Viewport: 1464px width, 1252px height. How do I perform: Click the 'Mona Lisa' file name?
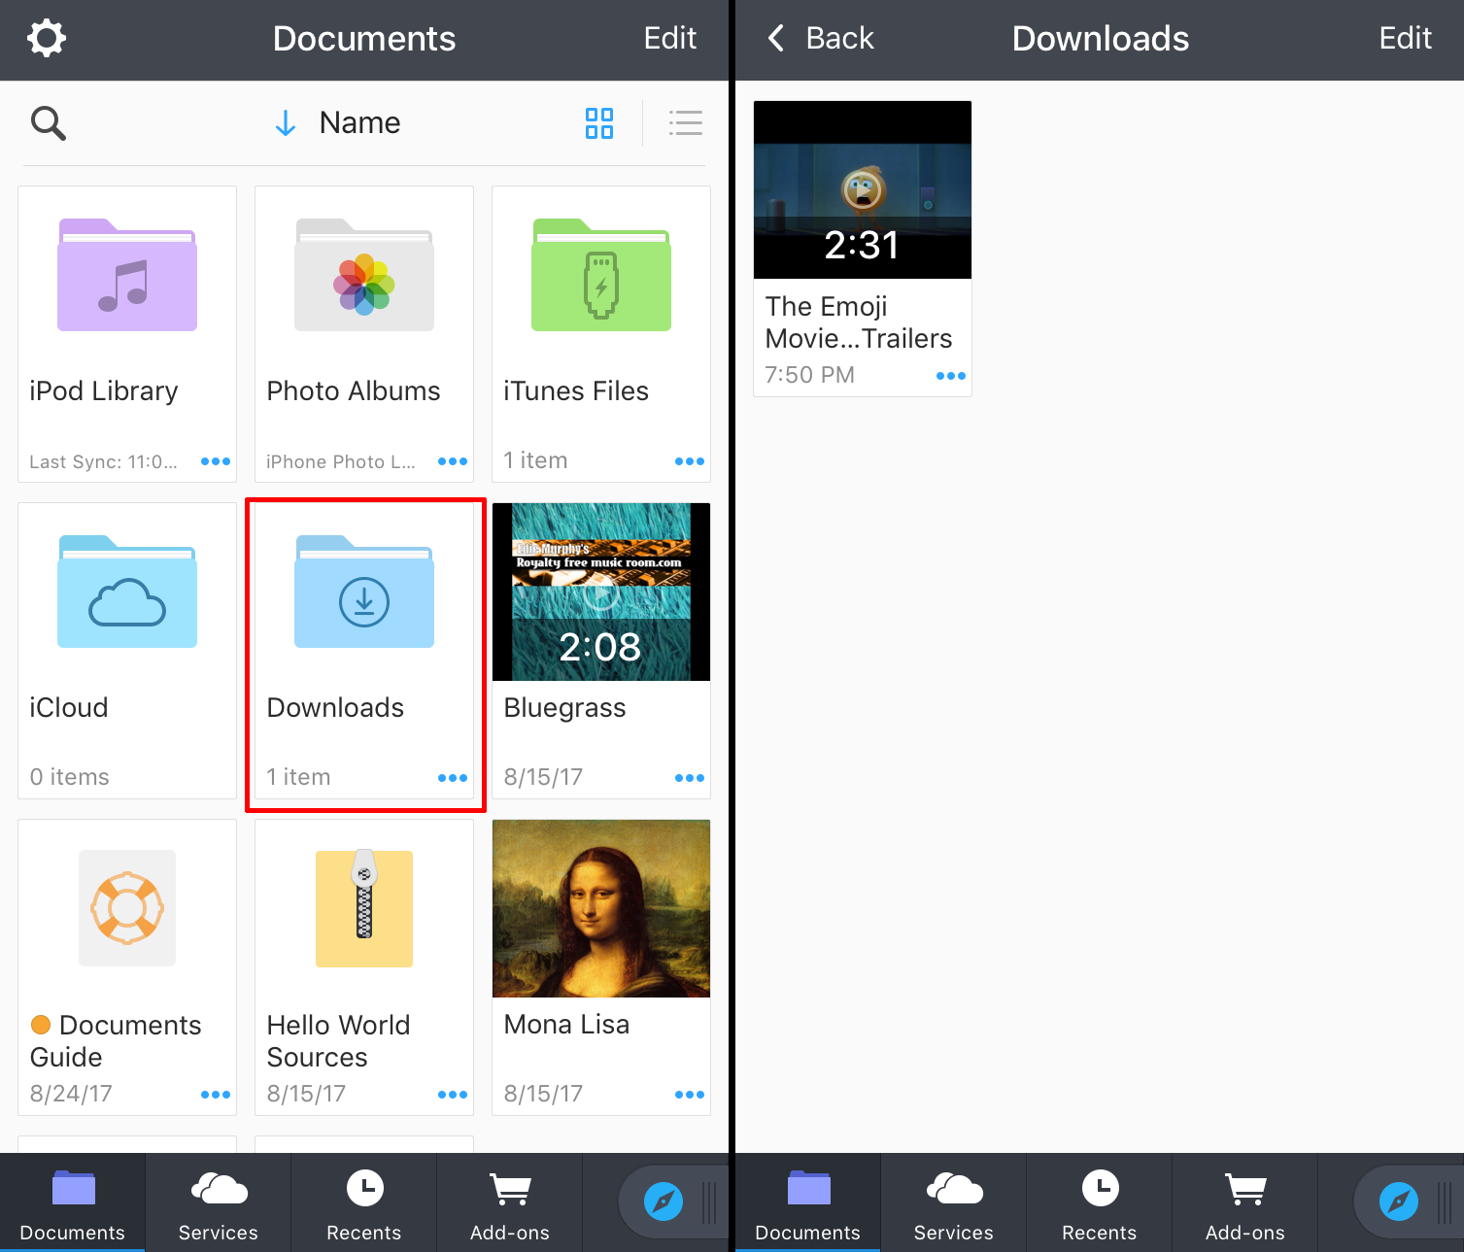[566, 1025]
